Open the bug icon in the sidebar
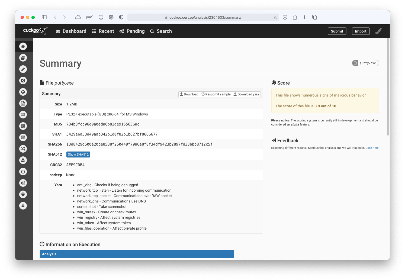The width and height of the screenshot is (405, 280). point(23,194)
